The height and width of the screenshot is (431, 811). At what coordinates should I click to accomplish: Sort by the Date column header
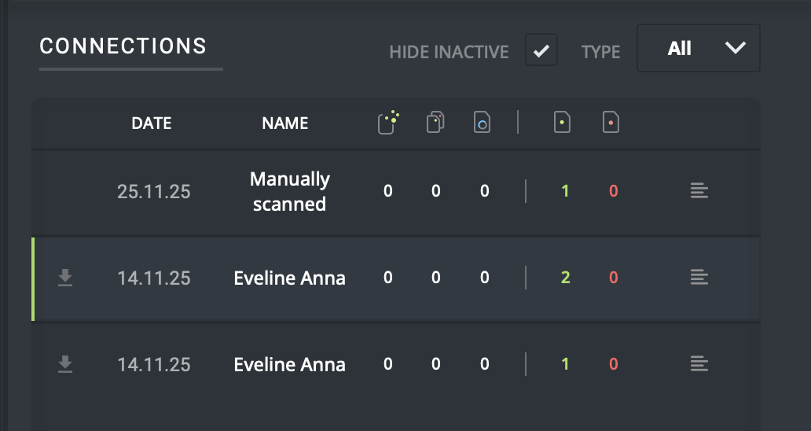click(151, 123)
